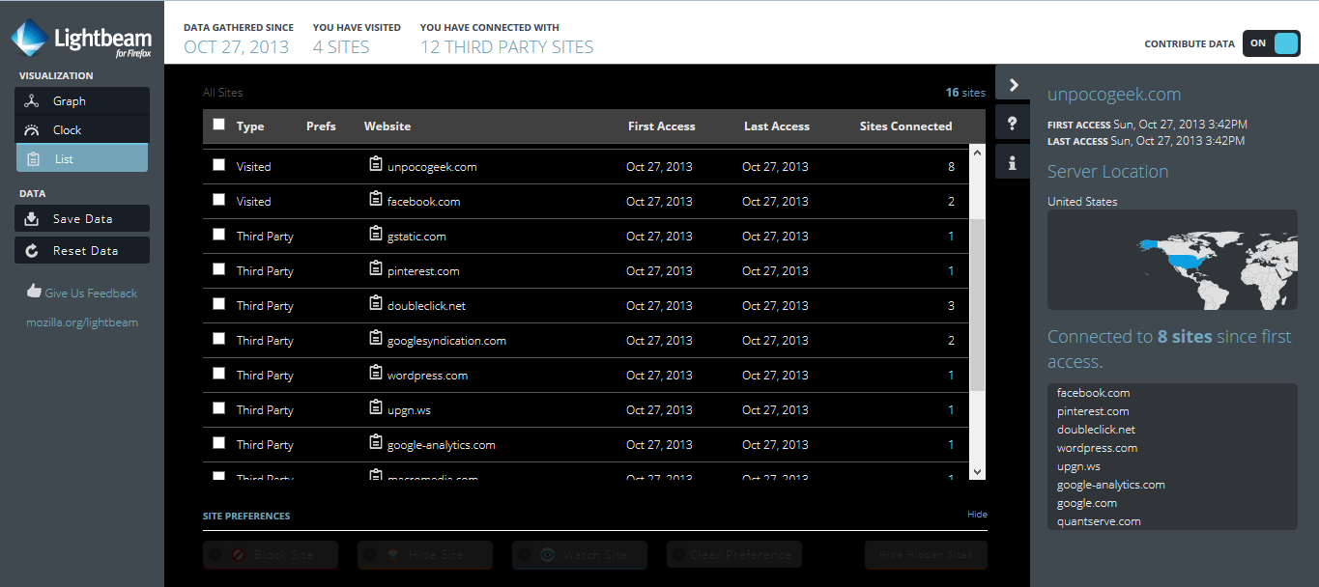Toggle the Contribute Data switch

pos(1271,43)
